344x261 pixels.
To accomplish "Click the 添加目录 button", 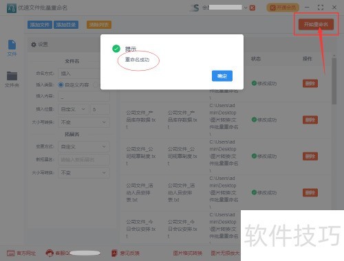I will (66, 25).
